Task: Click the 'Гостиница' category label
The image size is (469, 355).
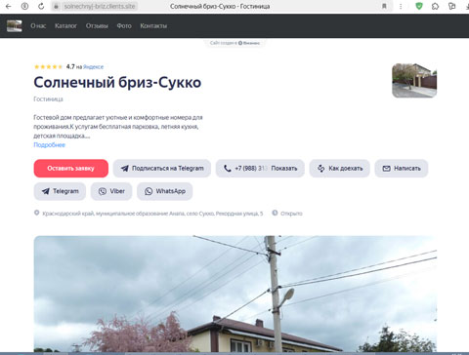Action: coord(48,99)
